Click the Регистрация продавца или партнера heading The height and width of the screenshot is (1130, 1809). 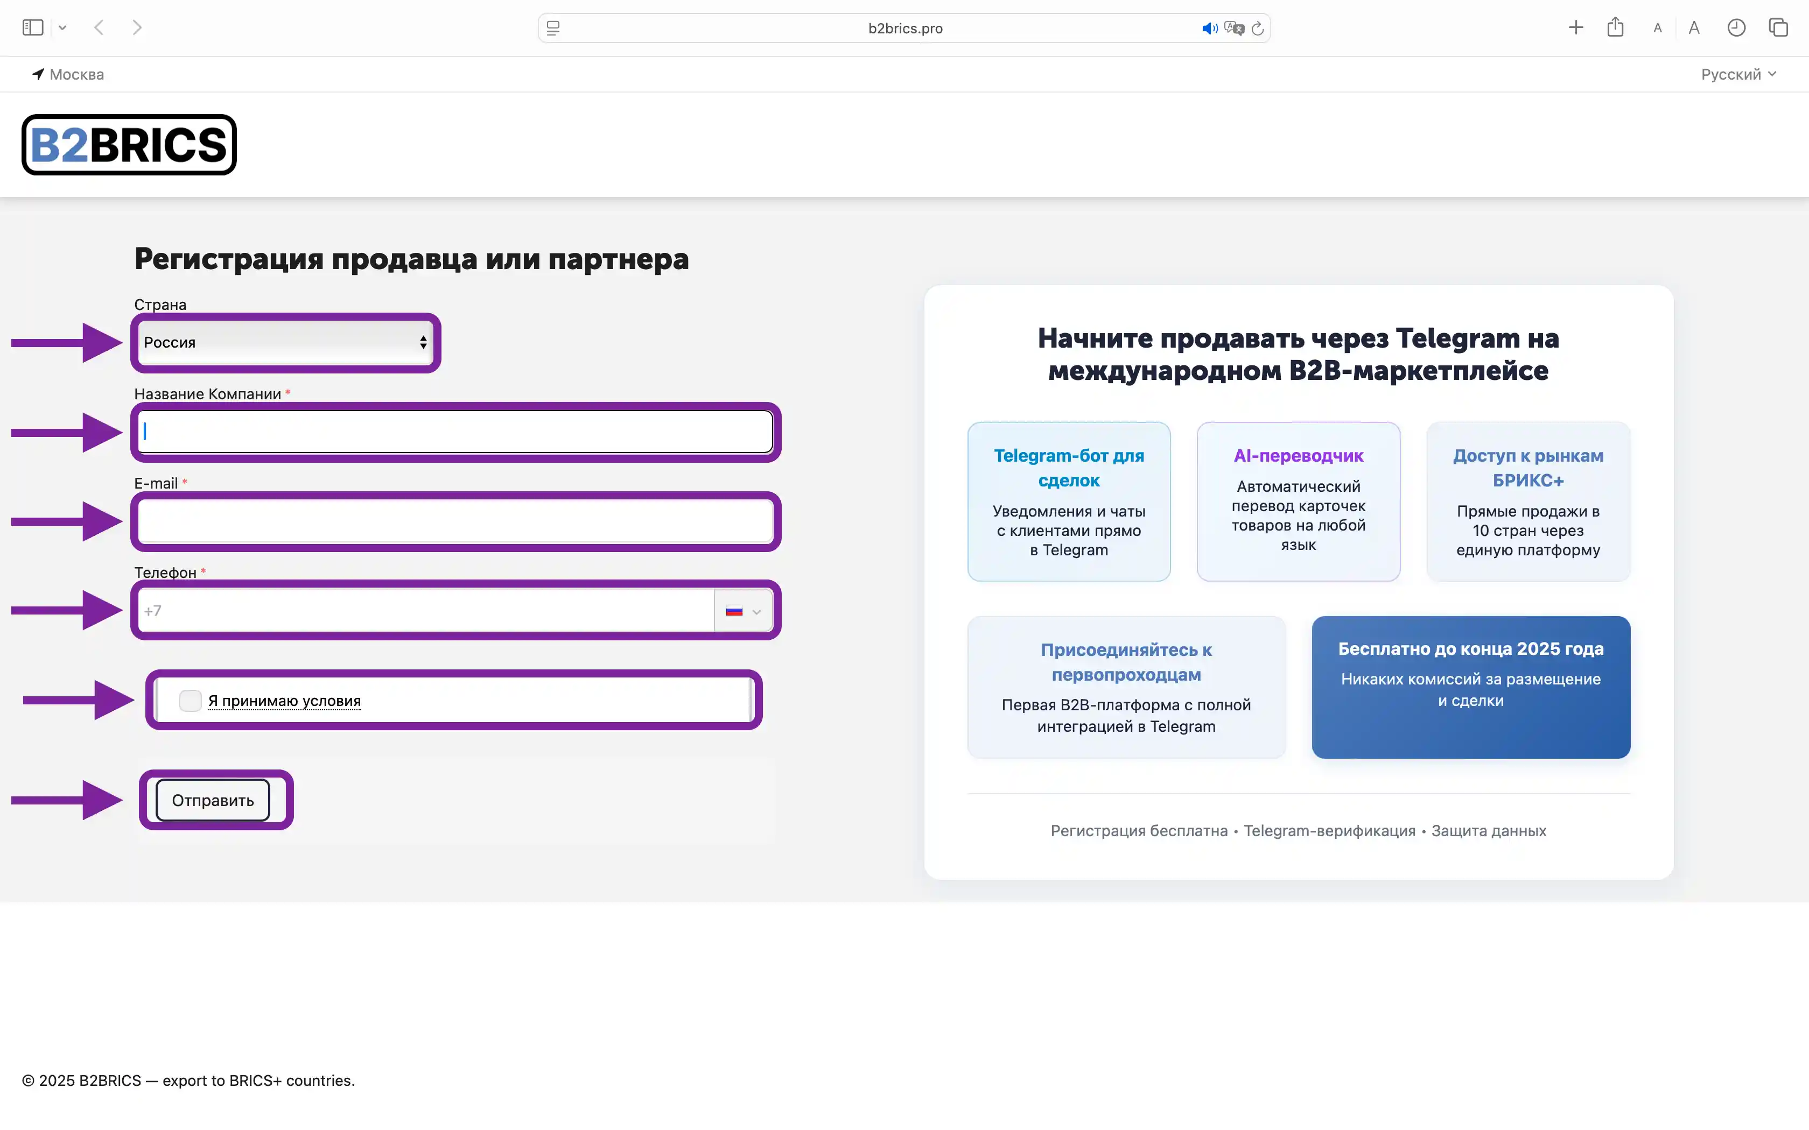411,259
